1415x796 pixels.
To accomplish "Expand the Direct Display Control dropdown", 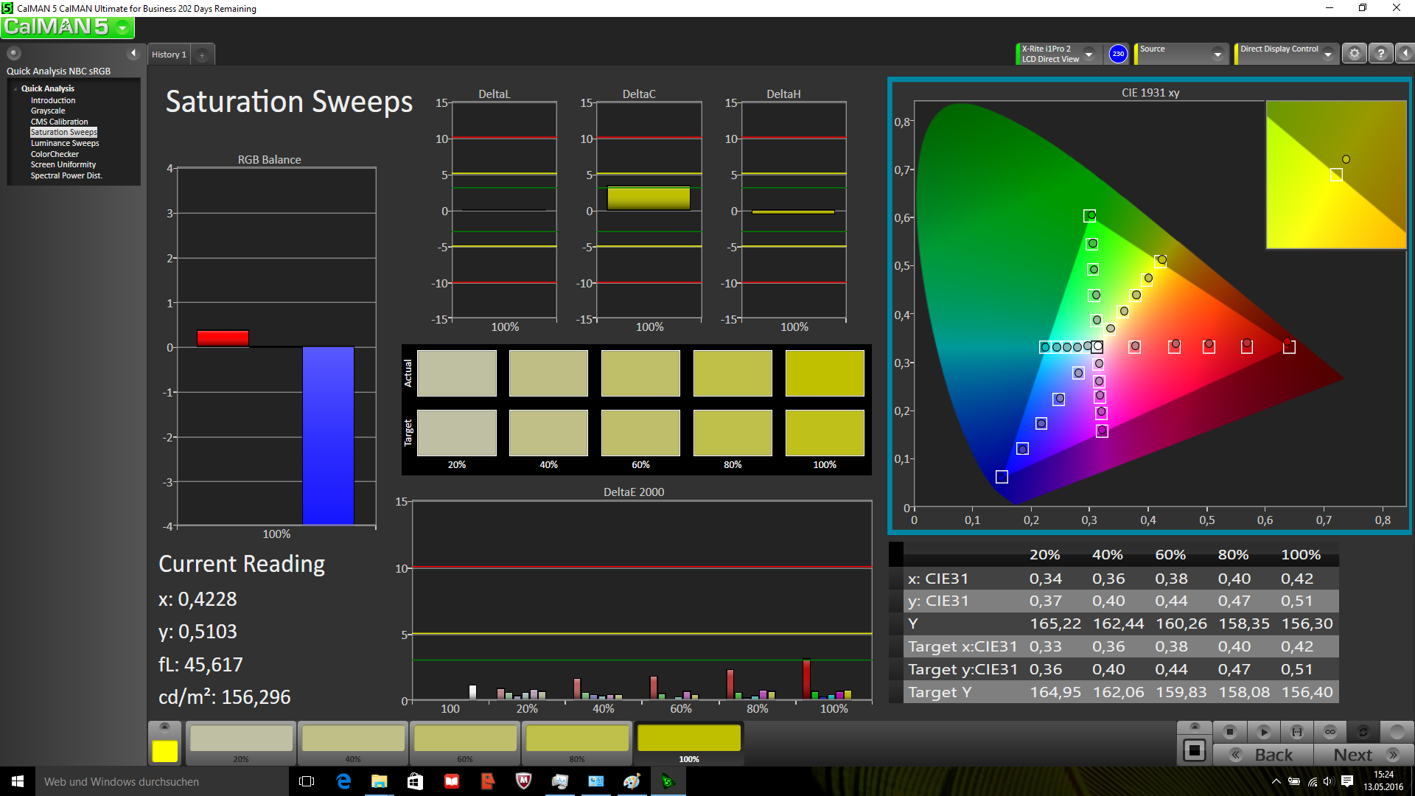I will tap(1327, 54).
